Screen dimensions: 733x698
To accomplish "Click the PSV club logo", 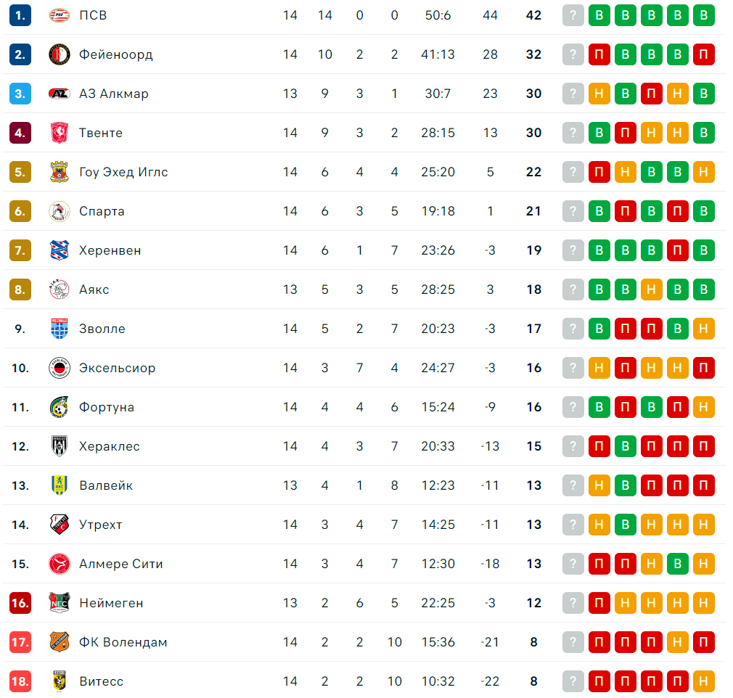I will (x=60, y=15).
